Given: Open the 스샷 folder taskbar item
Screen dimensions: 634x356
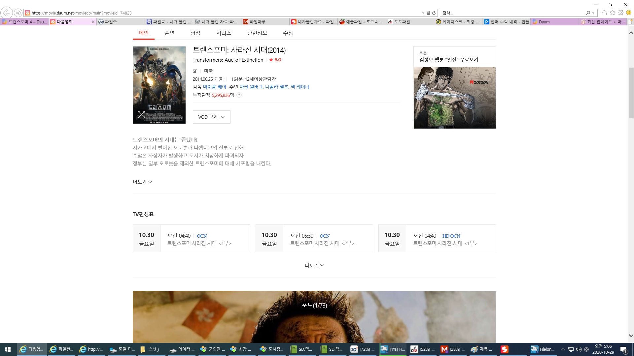Looking at the screenshot, I should click(152, 349).
